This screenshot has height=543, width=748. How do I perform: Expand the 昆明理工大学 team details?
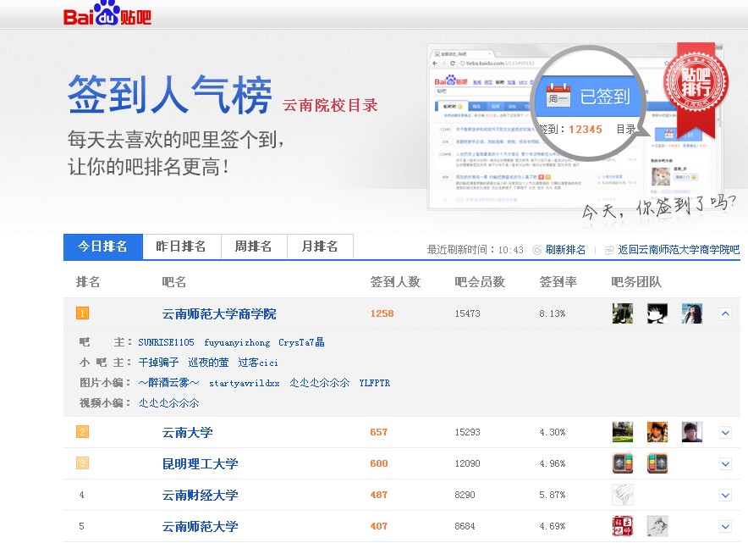[x=726, y=463]
